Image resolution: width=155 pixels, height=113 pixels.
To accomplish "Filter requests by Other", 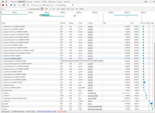I will (x=82, y=9).
